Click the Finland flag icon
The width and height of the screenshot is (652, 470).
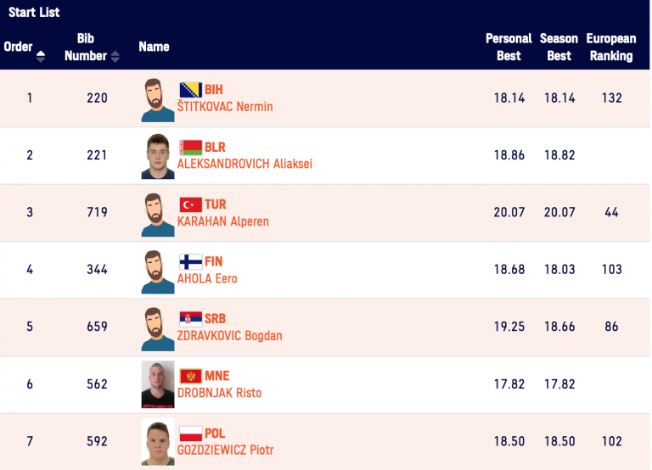tap(190, 261)
